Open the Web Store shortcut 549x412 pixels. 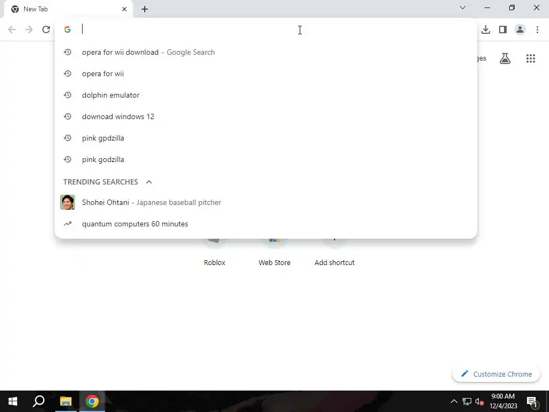click(x=274, y=252)
